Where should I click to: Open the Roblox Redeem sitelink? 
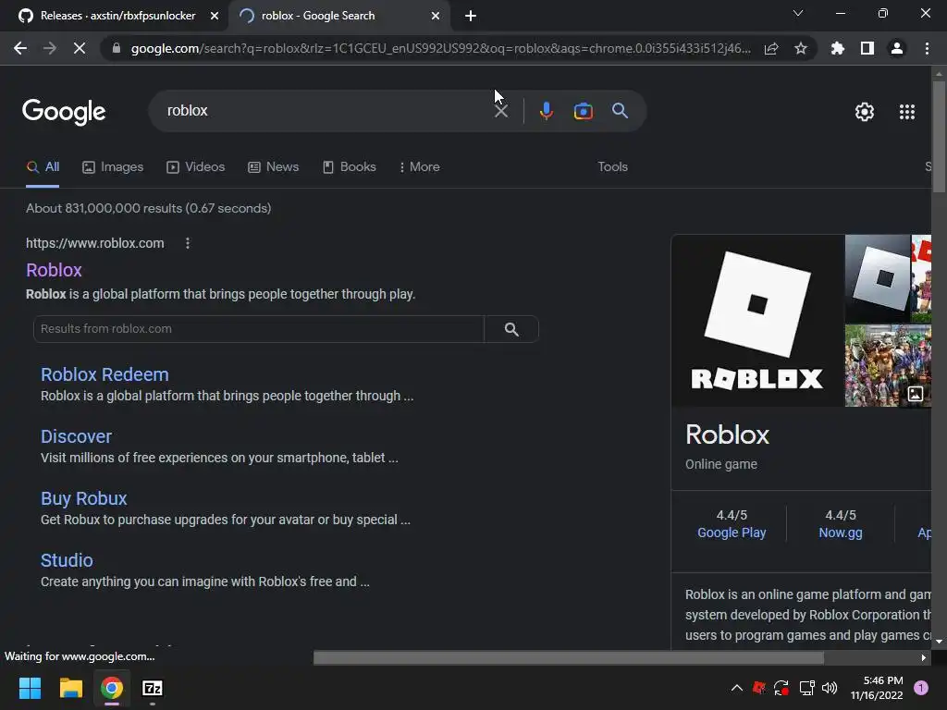pos(105,374)
